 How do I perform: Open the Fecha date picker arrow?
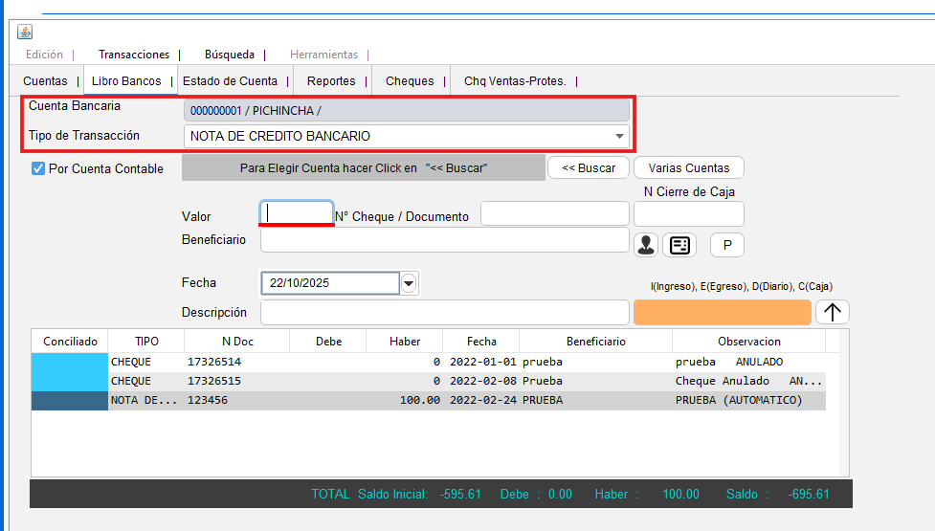coord(410,283)
